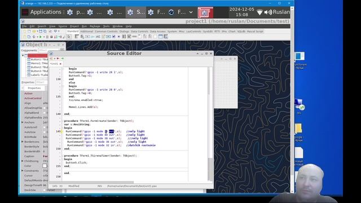Pick the TEdit component icon

tap(98, 37)
